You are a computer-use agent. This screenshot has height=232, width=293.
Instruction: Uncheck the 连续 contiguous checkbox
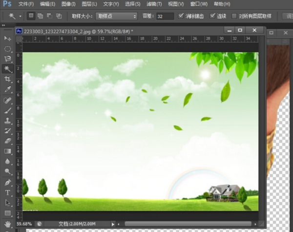[x=212, y=16]
